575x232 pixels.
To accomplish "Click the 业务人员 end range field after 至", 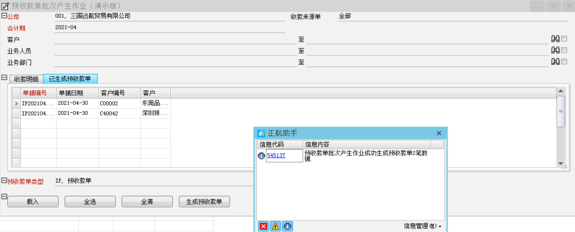I will point(427,50).
